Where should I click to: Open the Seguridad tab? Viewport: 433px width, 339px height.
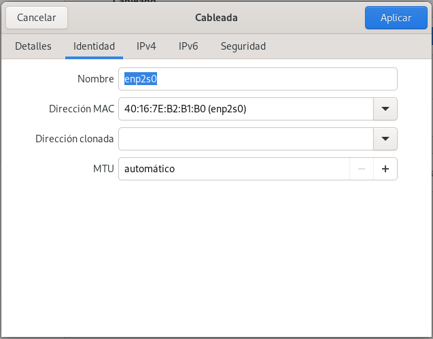[x=243, y=46]
